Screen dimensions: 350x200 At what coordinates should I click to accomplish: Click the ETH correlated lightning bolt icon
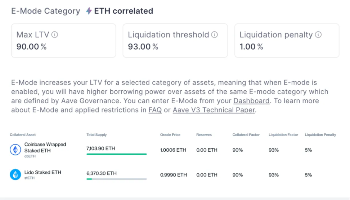pyautogui.click(x=89, y=11)
